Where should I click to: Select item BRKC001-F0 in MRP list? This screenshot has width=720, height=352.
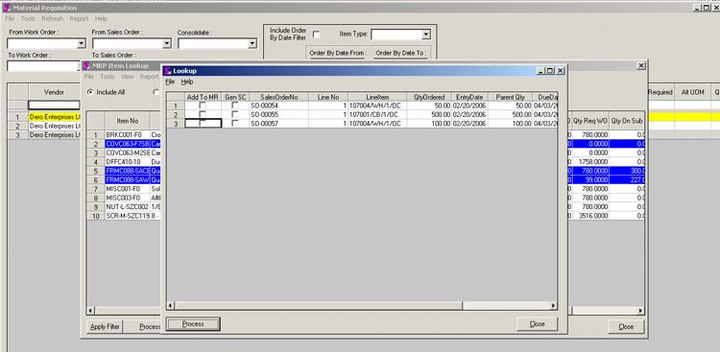pos(127,135)
